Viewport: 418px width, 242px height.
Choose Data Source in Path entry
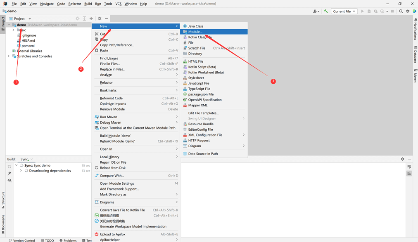pyautogui.click(x=214, y=154)
